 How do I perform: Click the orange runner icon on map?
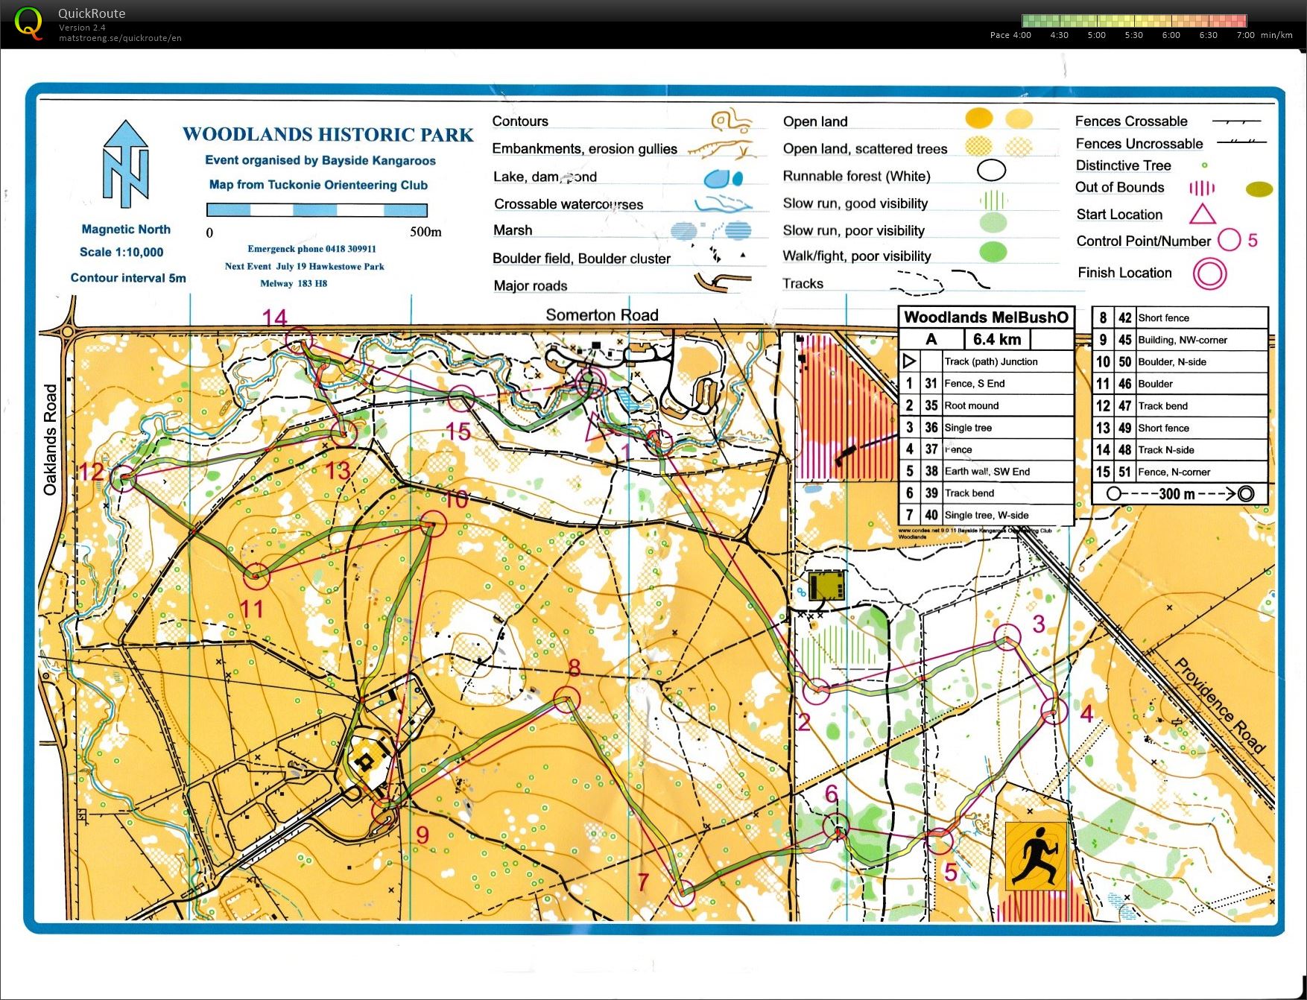1036,856
